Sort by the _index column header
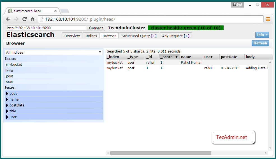Image resolution: width=276 pixels, height=159 pixels. click(116, 57)
